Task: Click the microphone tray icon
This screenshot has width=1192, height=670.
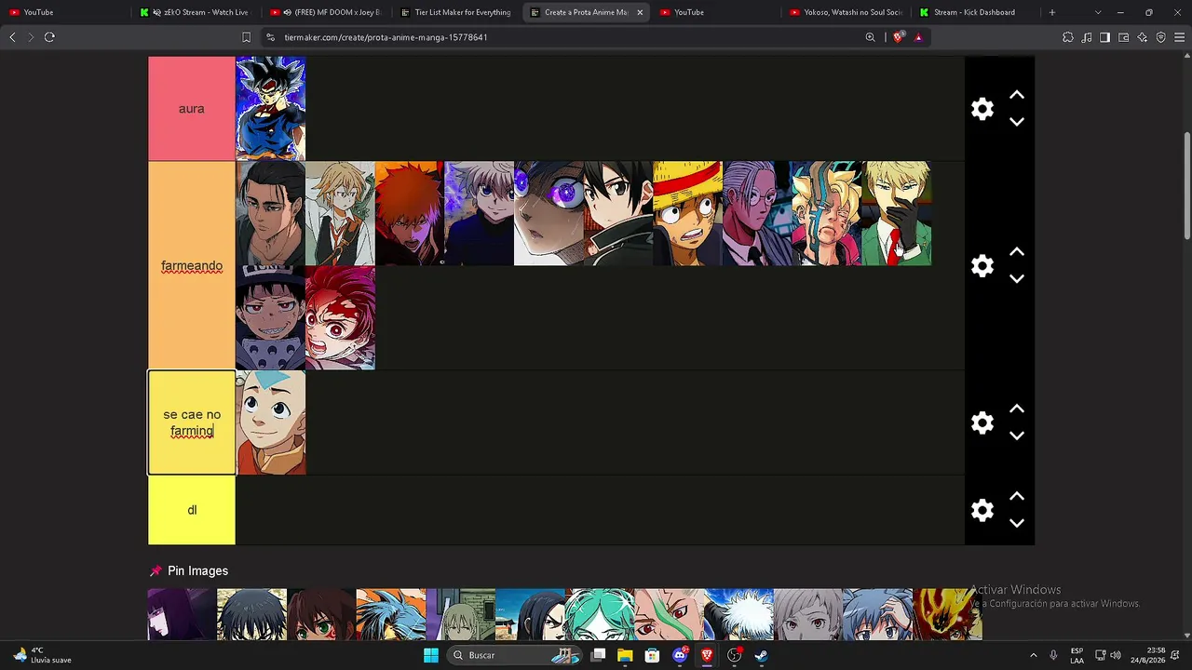Action: 1053,655
